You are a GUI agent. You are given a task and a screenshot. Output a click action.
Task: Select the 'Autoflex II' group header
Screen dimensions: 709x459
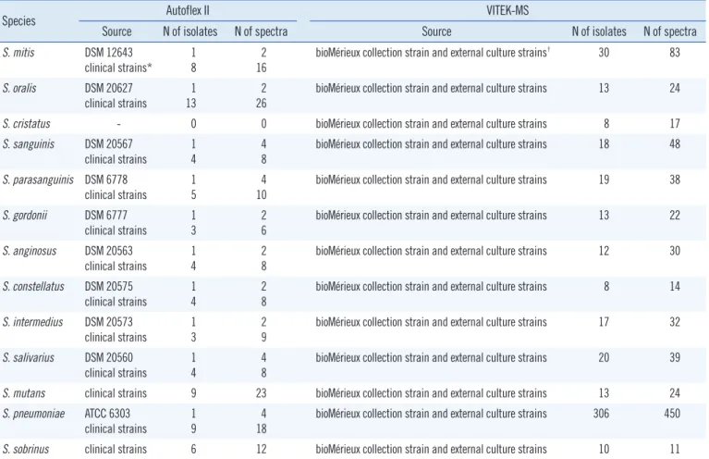(188, 10)
